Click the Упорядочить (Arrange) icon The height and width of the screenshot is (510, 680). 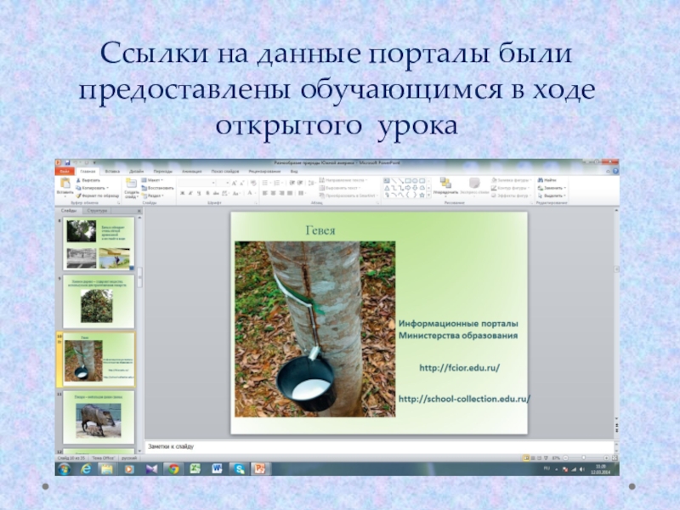(x=445, y=184)
